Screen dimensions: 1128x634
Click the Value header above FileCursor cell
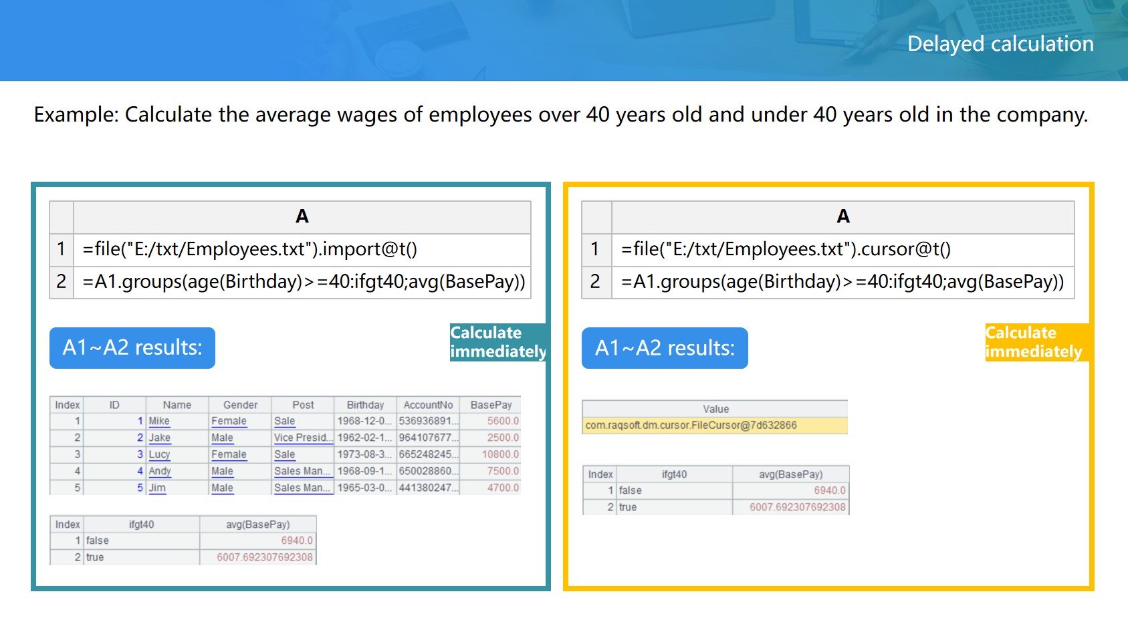click(715, 409)
